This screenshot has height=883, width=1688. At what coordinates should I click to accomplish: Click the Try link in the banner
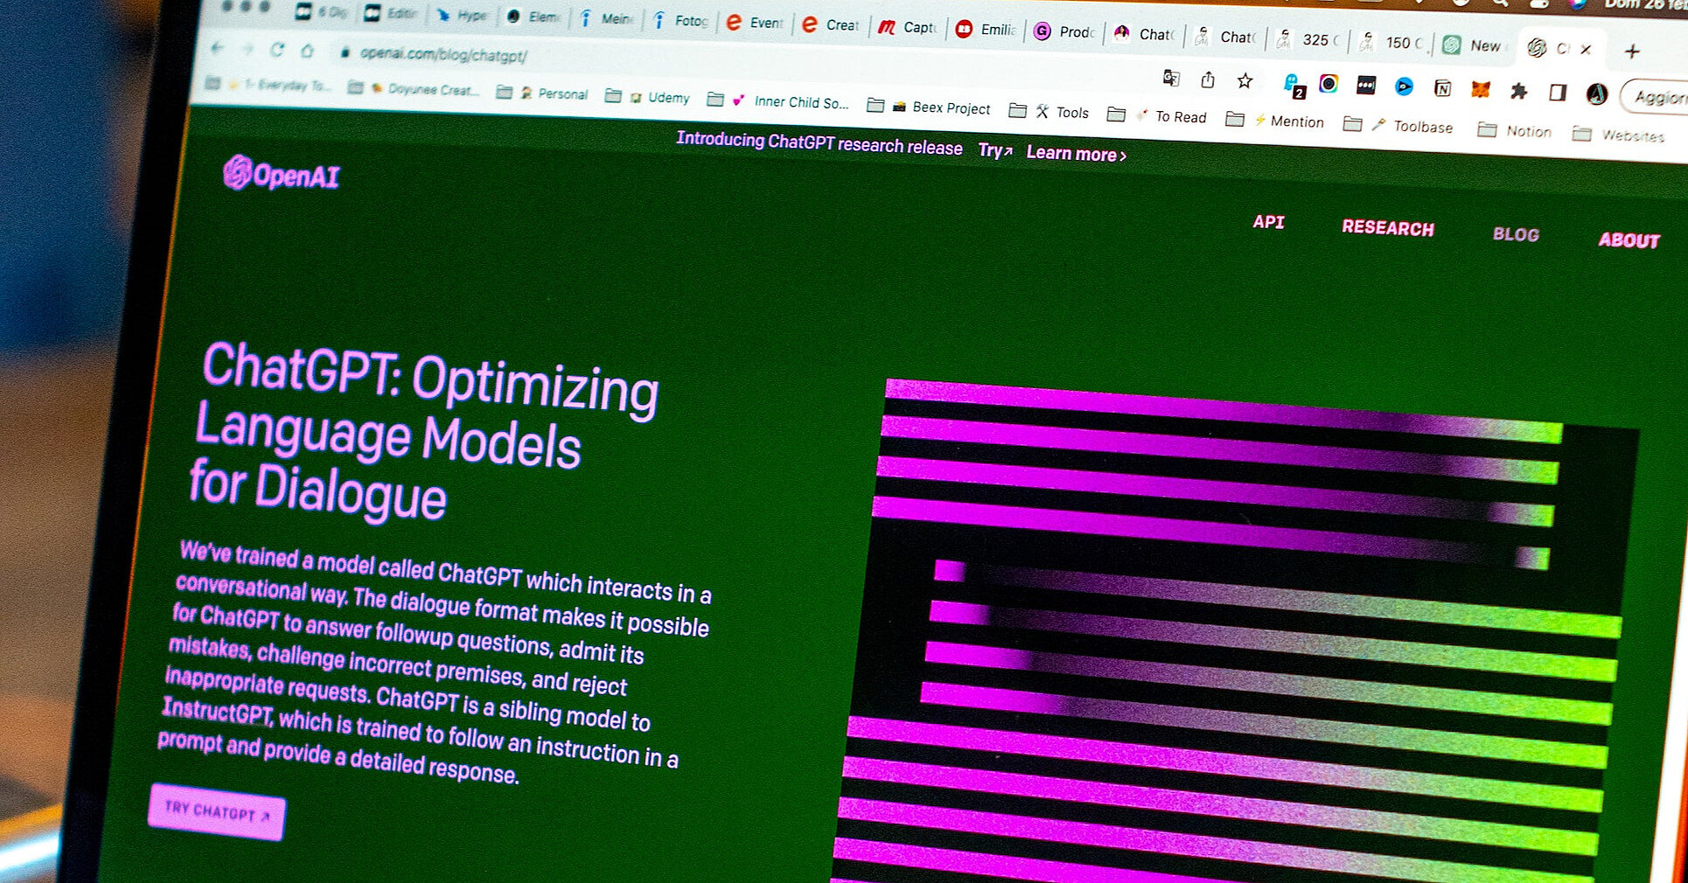(x=995, y=150)
